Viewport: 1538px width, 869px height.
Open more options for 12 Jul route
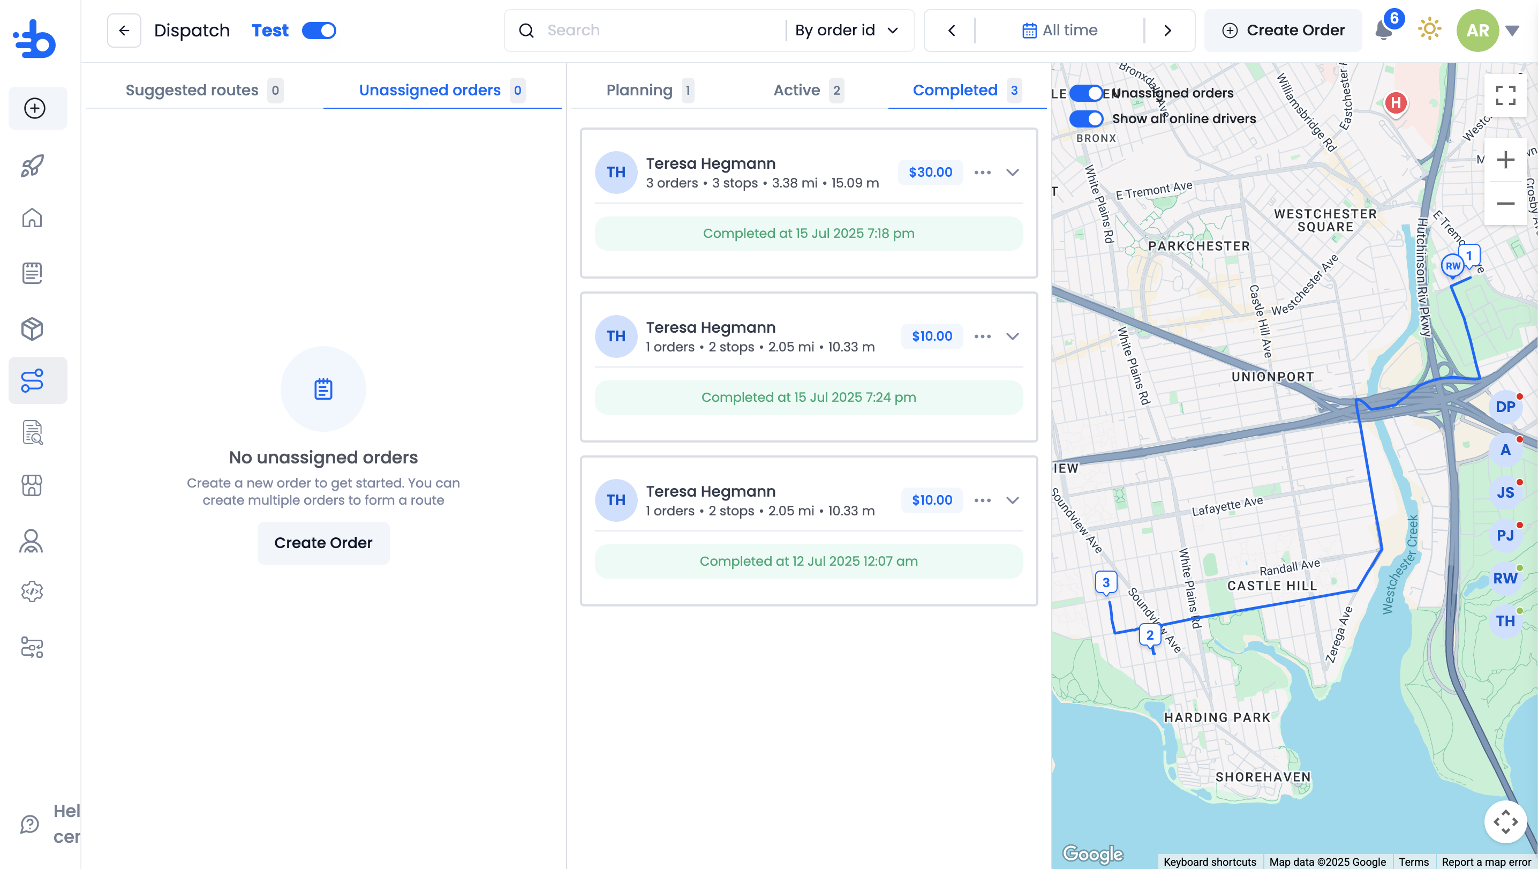[x=982, y=500]
